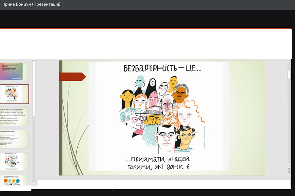
Task: Open the fifth slide thumbnail in the panel
Action: point(14,162)
